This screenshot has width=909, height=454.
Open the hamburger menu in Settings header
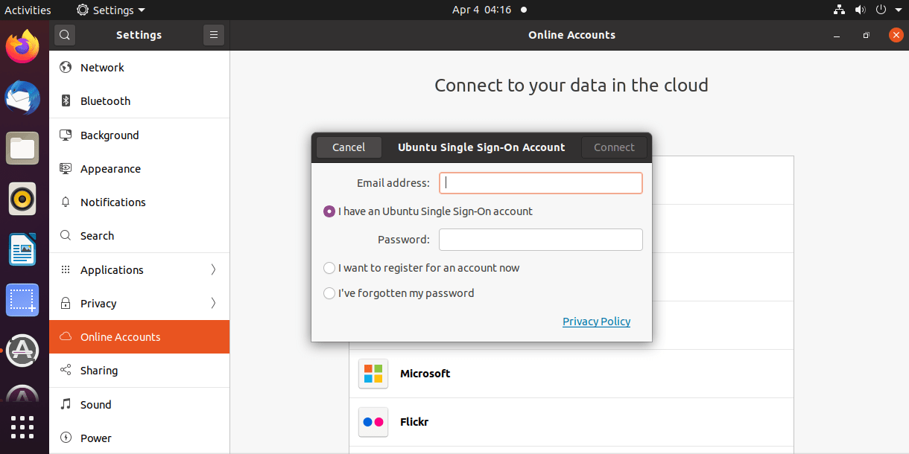[x=214, y=34]
